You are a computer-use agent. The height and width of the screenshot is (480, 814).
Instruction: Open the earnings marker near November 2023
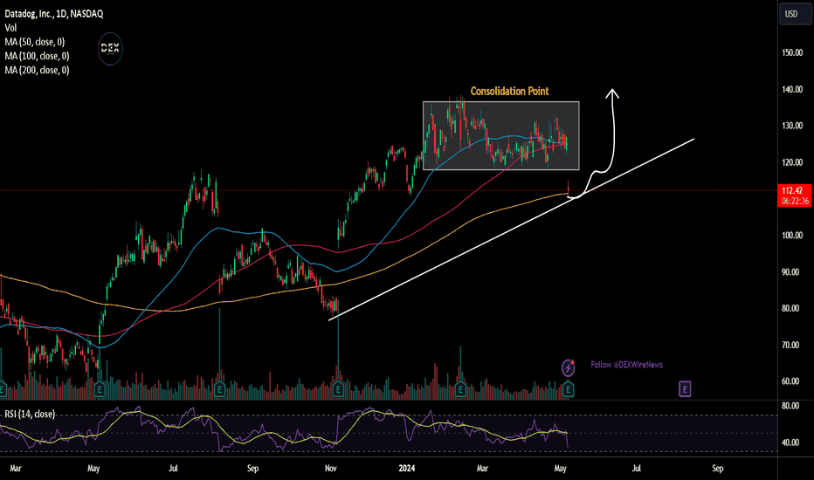pyautogui.click(x=339, y=389)
